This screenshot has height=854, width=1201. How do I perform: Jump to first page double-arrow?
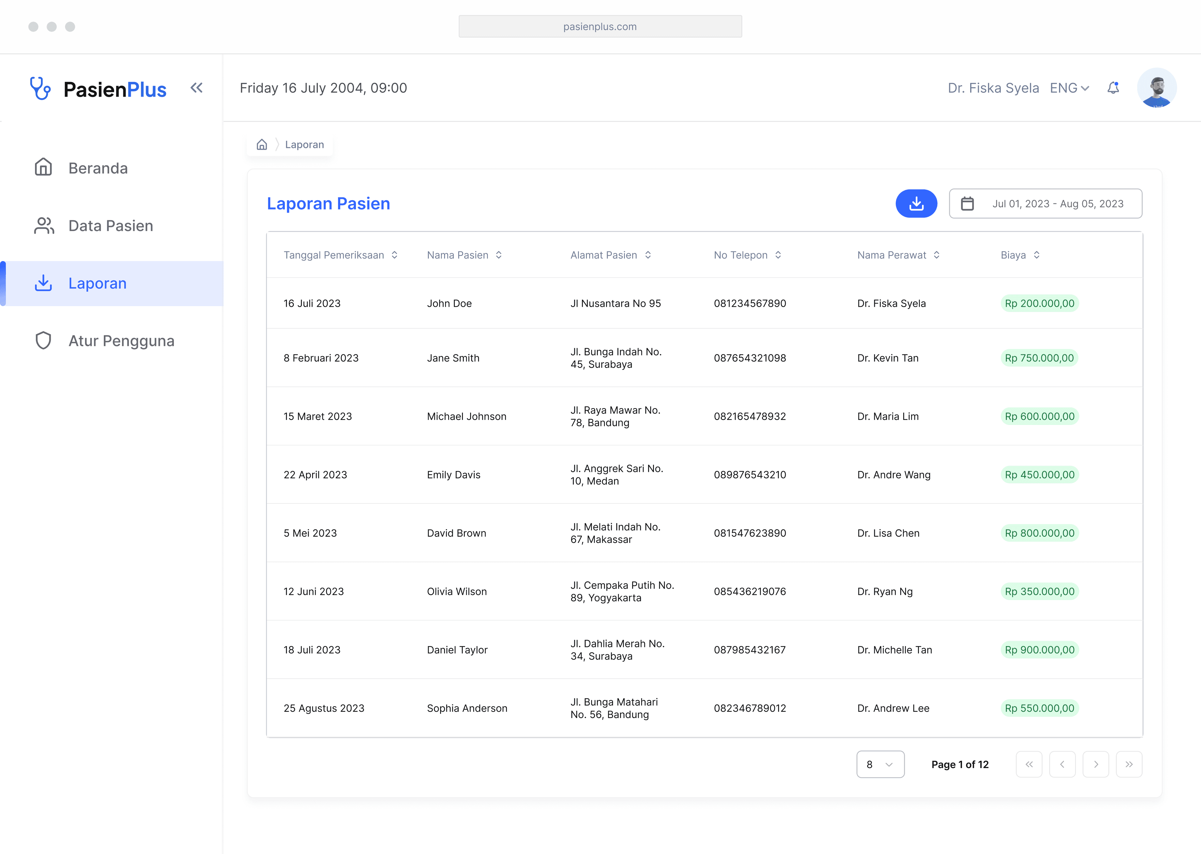(1029, 764)
